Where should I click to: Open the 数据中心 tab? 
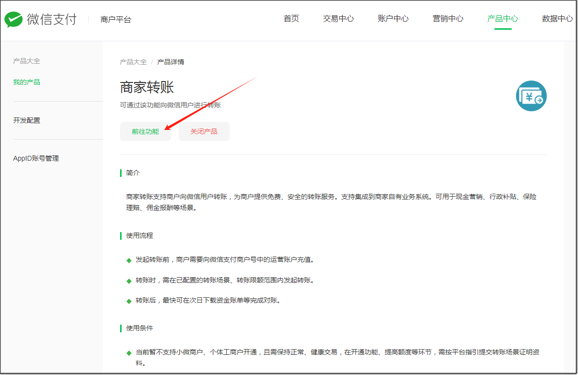click(x=557, y=19)
